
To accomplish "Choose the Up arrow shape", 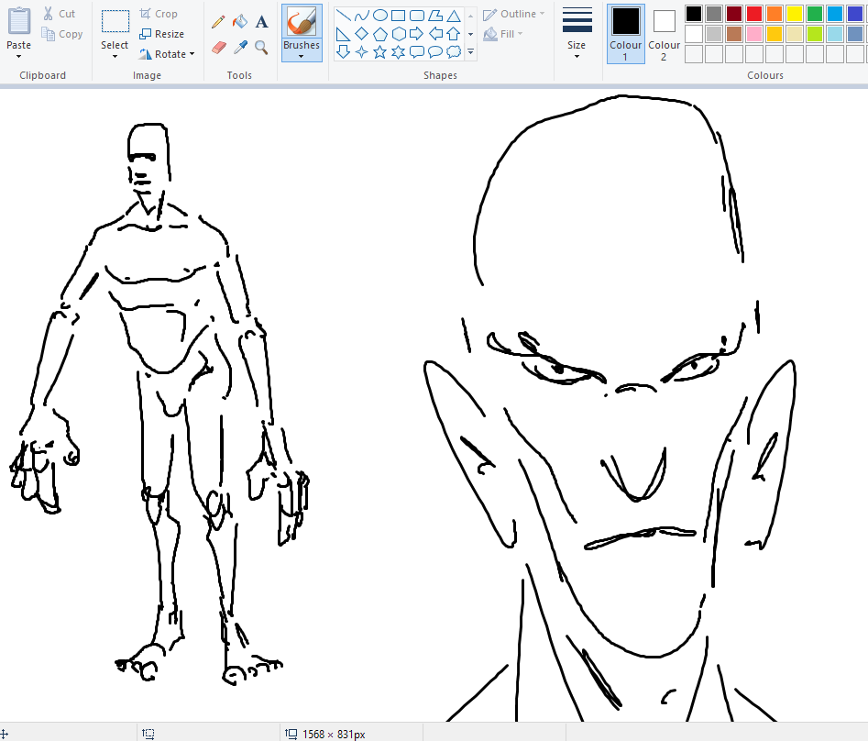I will click(454, 34).
